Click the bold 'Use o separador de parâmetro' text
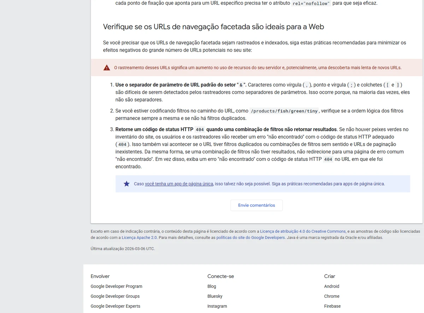The height and width of the screenshot is (313, 424). pyautogui.click(x=181, y=85)
